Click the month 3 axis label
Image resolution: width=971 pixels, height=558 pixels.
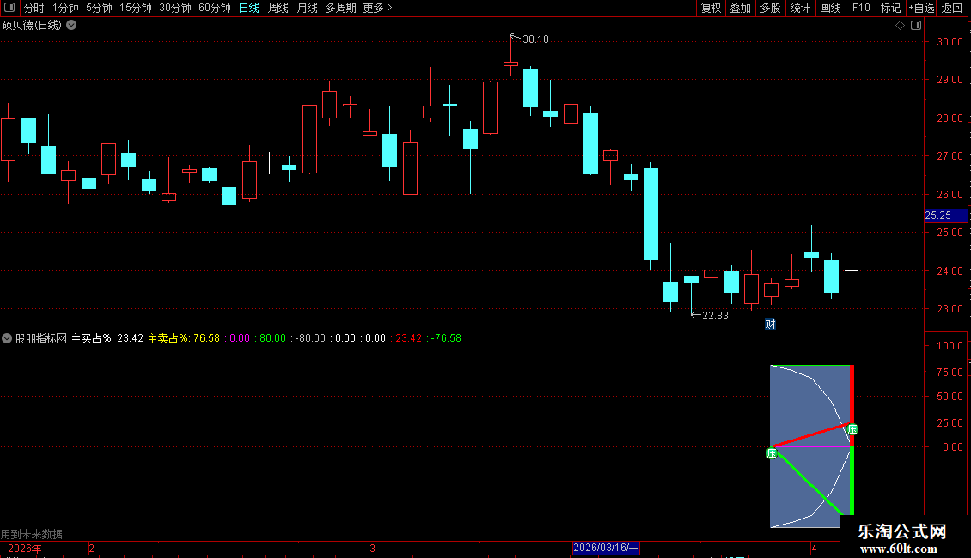click(x=372, y=548)
